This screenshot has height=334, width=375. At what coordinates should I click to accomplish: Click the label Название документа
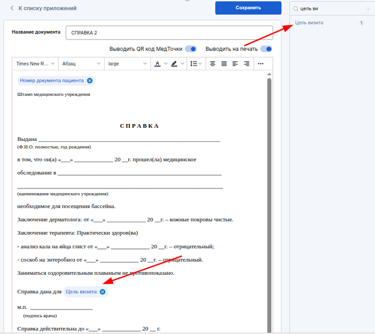36,32
